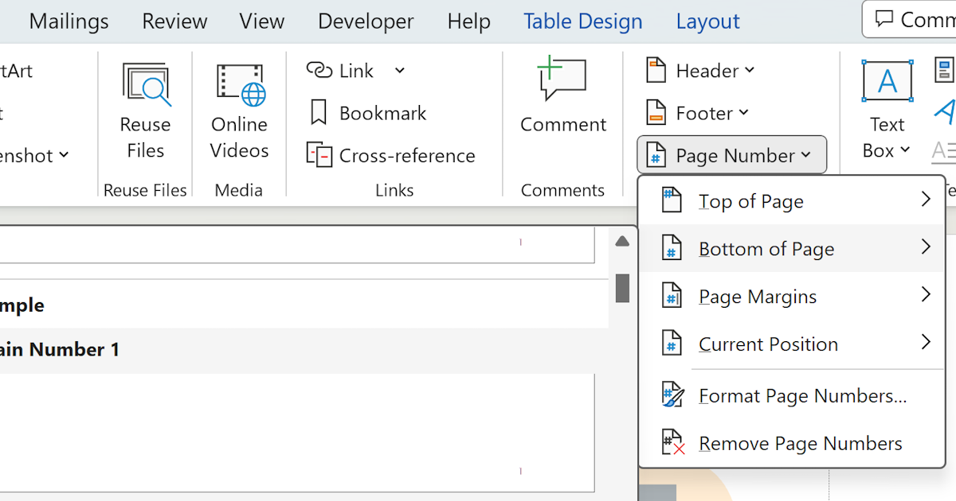This screenshot has height=501, width=956.
Task: Click the Page Number hash icon
Action: [656, 155]
